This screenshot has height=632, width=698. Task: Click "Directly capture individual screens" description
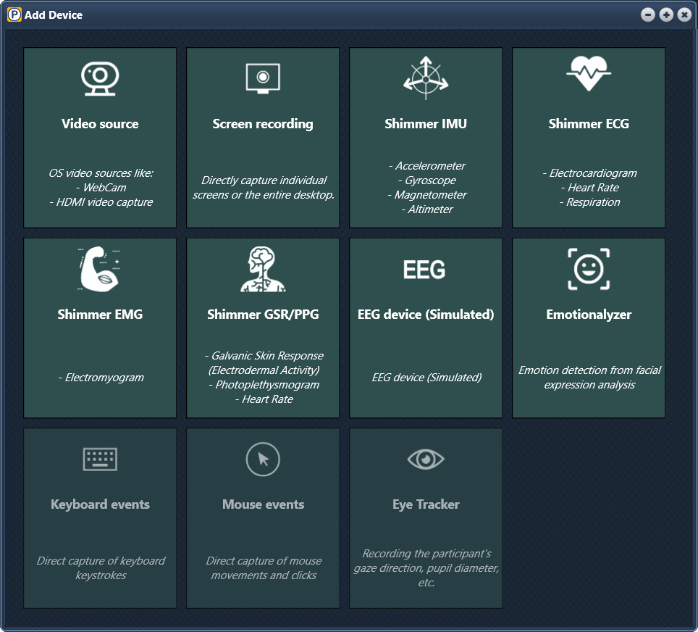coord(264,188)
